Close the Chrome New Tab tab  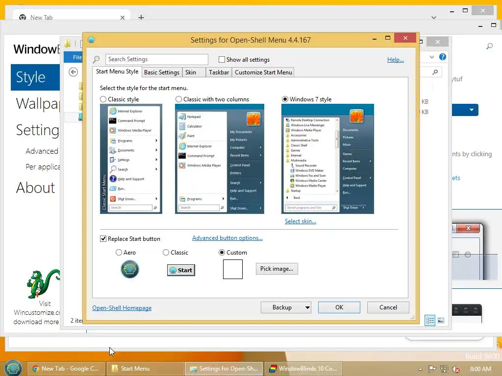click(122, 18)
